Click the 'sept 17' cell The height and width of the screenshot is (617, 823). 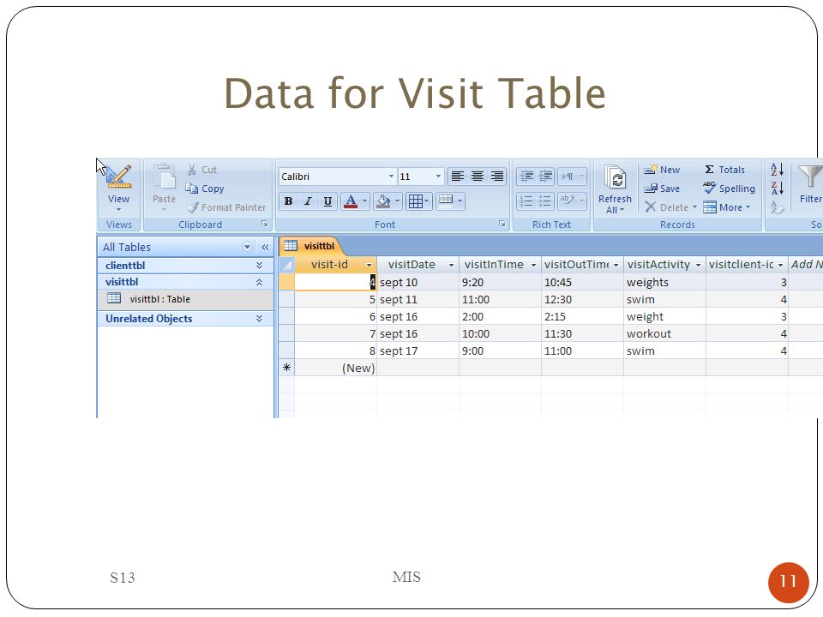click(418, 351)
